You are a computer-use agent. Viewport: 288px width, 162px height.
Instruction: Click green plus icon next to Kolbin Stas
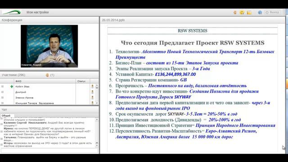coord(12,86)
